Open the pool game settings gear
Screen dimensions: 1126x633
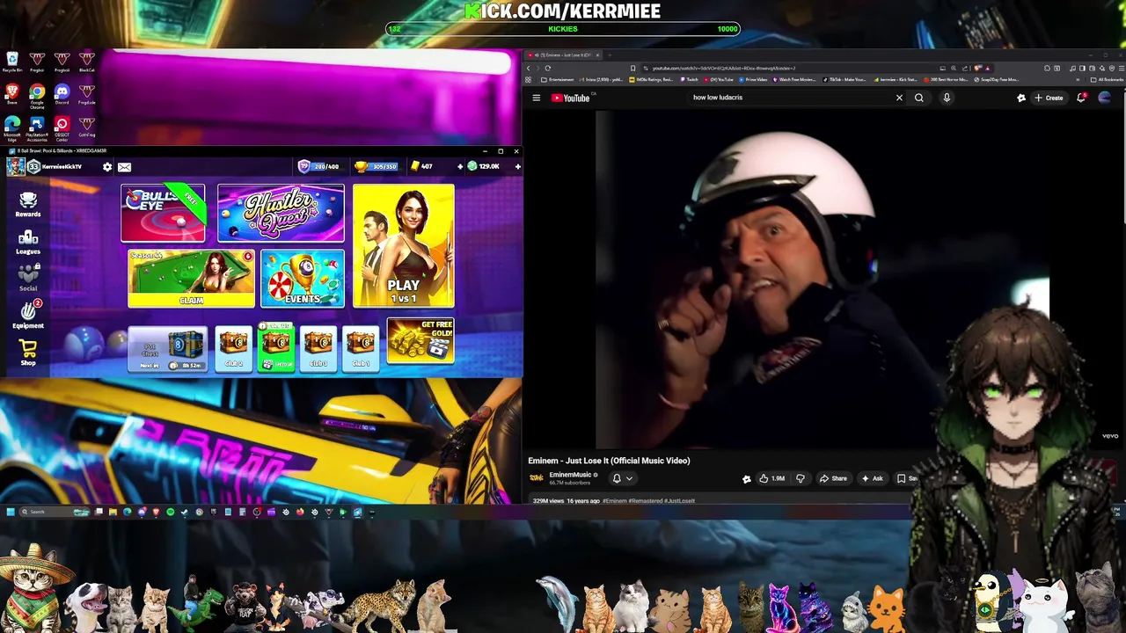click(x=107, y=166)
